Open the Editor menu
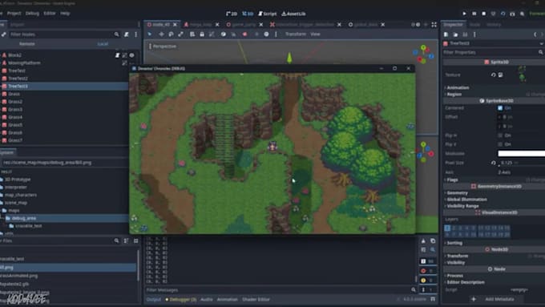This screenshot has width=545, height=307. 50,13
